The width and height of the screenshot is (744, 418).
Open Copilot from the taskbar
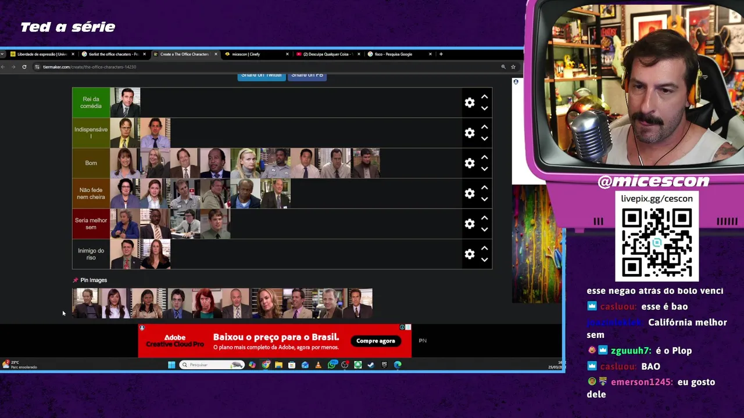pos(252,365)
